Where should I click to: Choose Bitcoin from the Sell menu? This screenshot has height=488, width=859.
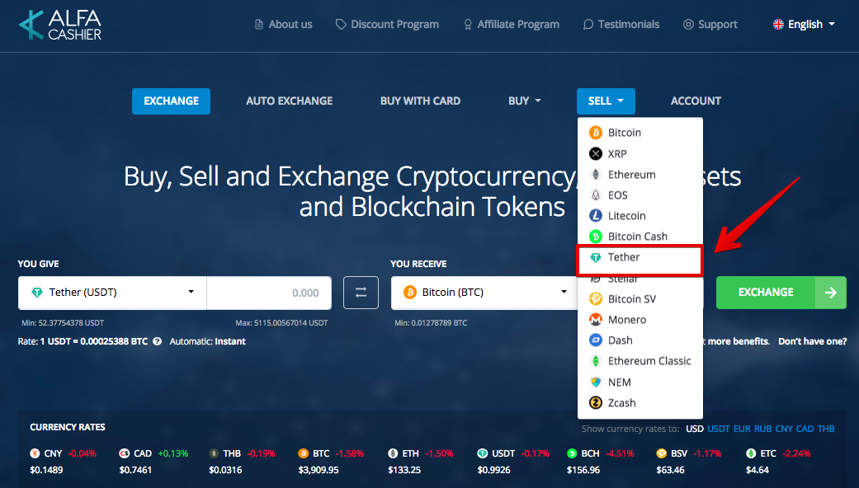coord(640,133)
